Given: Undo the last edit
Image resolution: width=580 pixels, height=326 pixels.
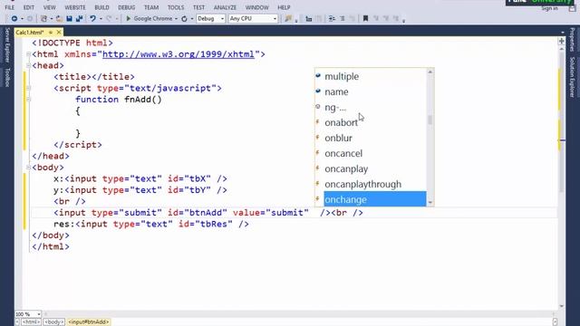Looking at the screenshot, I should tap(92, 18).
